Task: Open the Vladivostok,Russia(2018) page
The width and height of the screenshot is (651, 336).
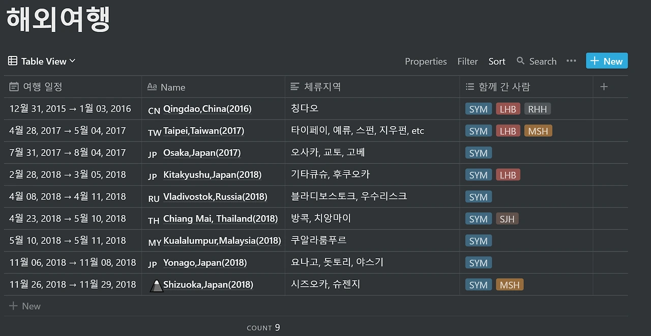Action: coord(215,197)
